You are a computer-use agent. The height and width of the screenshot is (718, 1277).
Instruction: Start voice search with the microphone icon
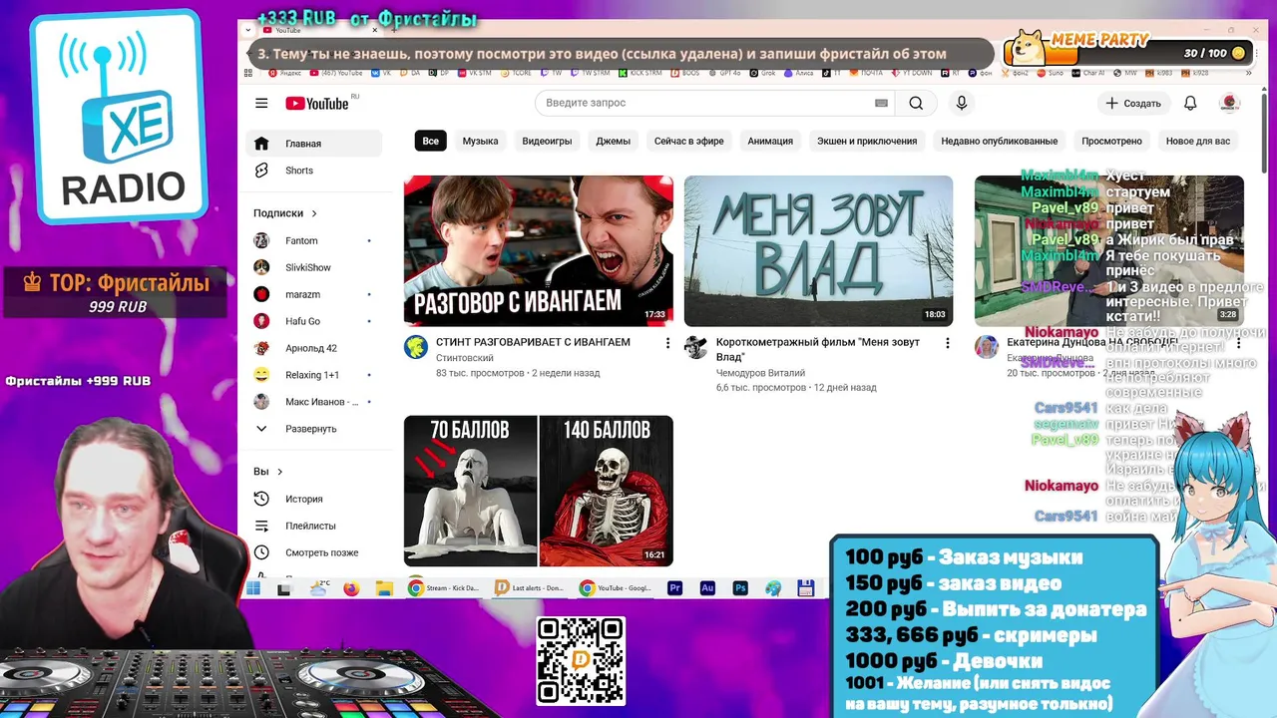coord(962,103)
